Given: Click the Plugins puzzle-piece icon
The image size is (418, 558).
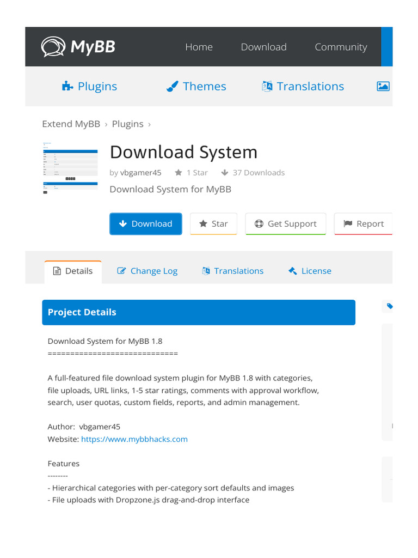Looking at the screenshot, I should click(x=67, y=86).
